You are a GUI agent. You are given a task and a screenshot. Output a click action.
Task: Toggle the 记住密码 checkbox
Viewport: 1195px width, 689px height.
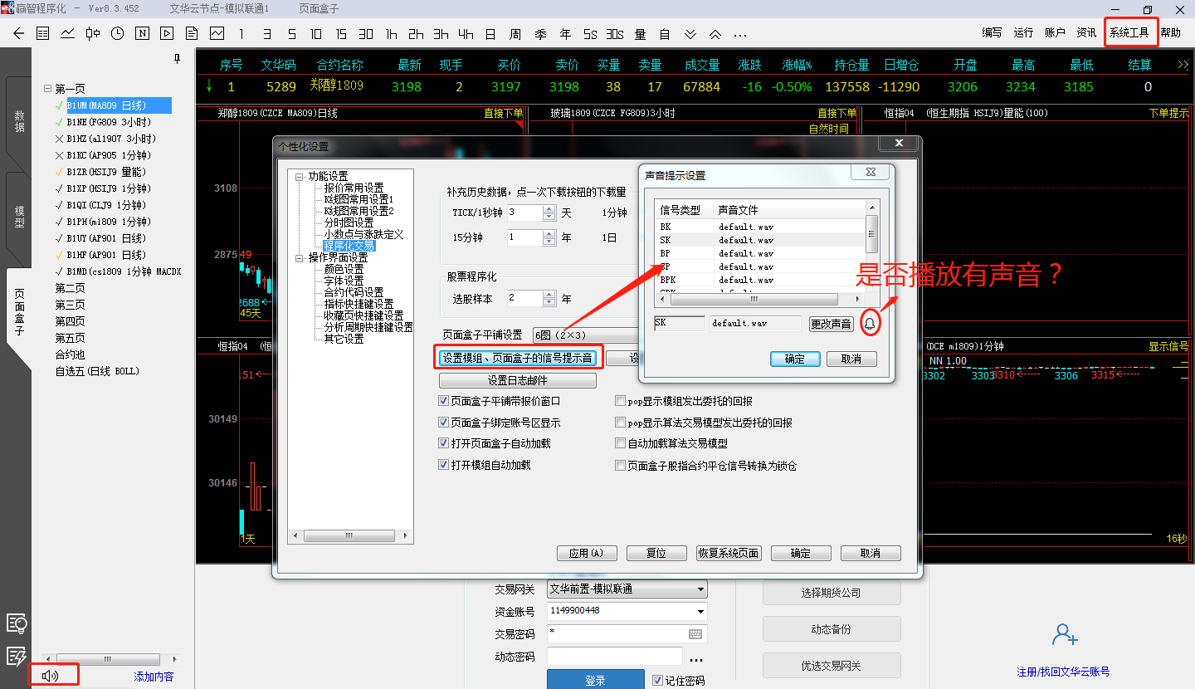coord(658,681)
